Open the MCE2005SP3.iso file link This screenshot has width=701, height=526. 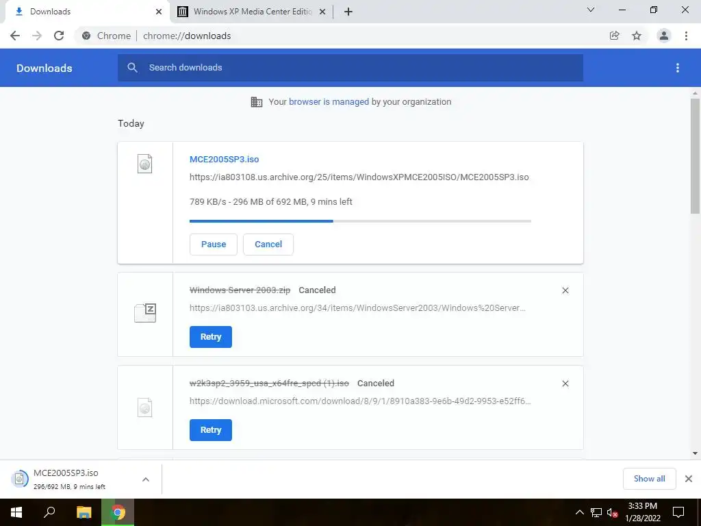pyautogui.click(x=224, y=159)
